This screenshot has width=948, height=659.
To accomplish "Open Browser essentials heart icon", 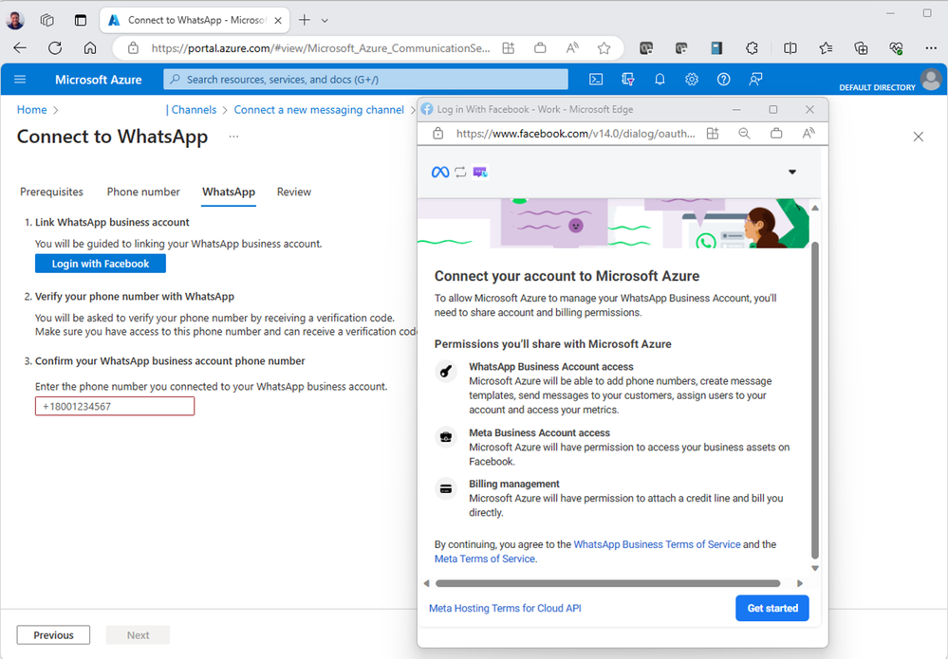I will (x=897, y=48).
